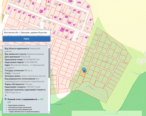Click the blue map pin marker
The image size is (146, 116).
(x=84, y=70)
